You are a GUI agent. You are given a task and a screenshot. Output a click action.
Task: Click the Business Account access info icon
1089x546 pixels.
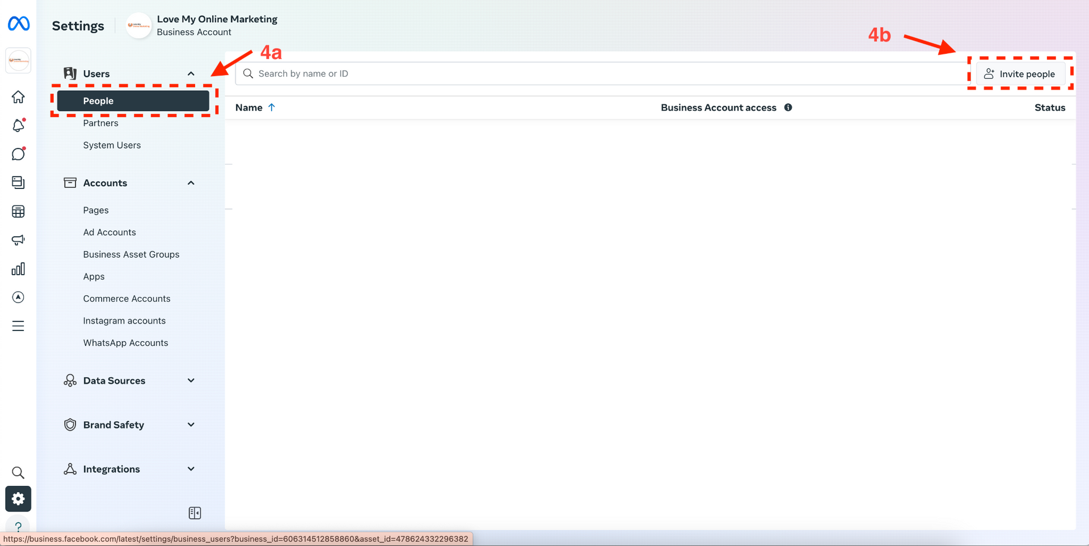coord(788,107)
